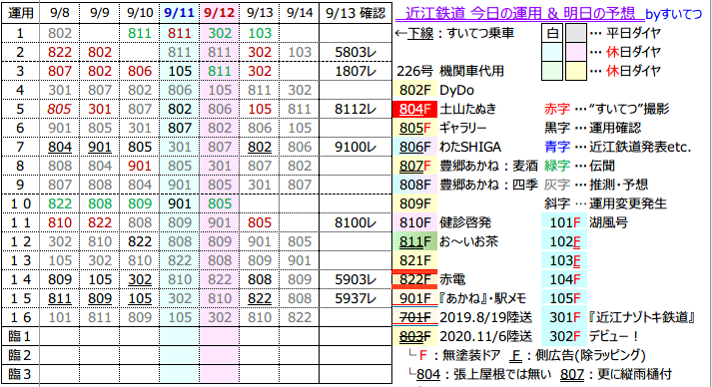Click row label 臨1
The width and height of the screenshot is (712, 387).
[x=21, y=336]
